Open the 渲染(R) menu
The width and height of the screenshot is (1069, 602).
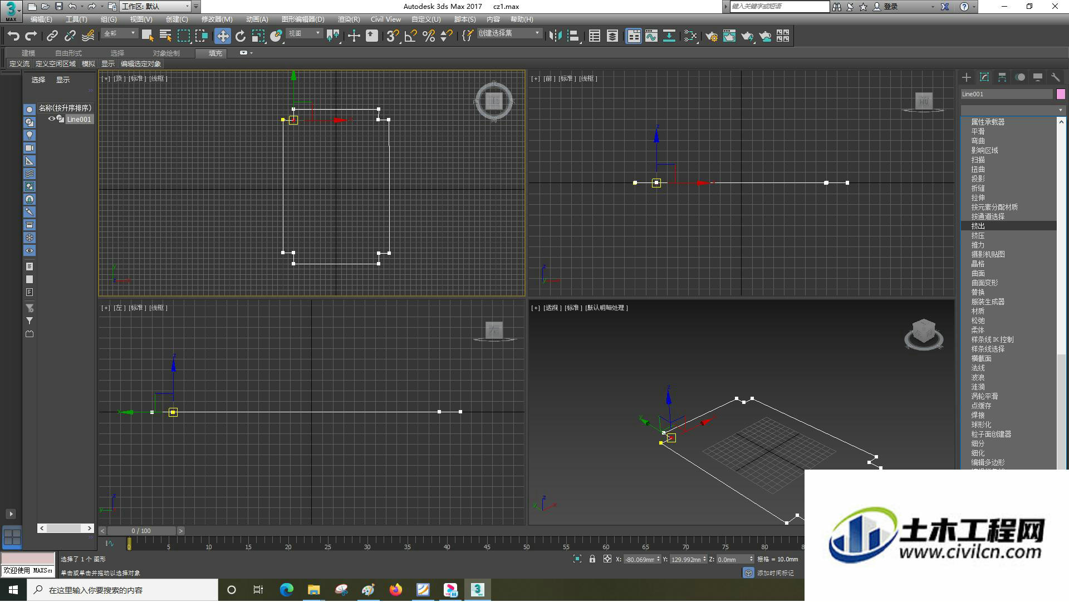point(349,19)
